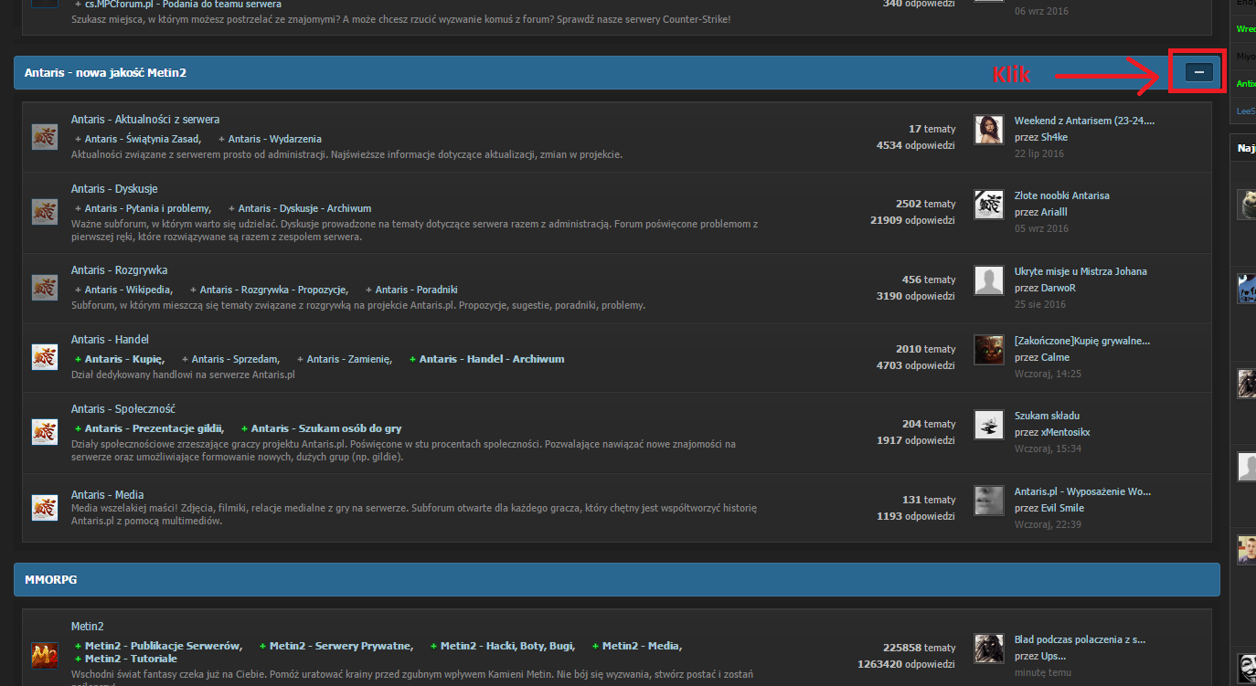Screen dimensions: 1256x686
Task: Open the Antaris - nowa jakość Metin2 category header
Action: point(105,72)
